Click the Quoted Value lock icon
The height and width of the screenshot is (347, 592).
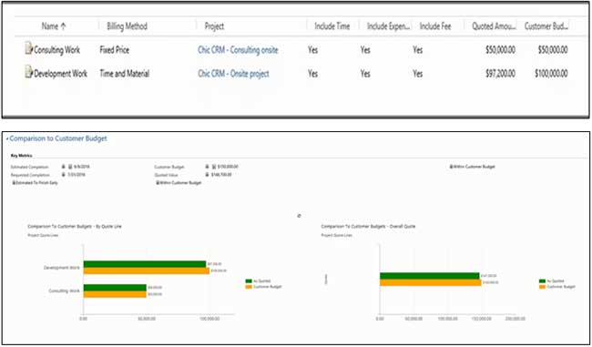(208, 175)
